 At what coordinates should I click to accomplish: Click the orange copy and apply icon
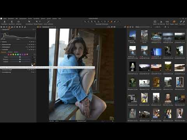pyautogui.click(x=174, y=21)
